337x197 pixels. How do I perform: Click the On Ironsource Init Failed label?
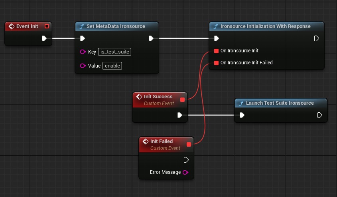pyautogui.click(x=246, y=63)
